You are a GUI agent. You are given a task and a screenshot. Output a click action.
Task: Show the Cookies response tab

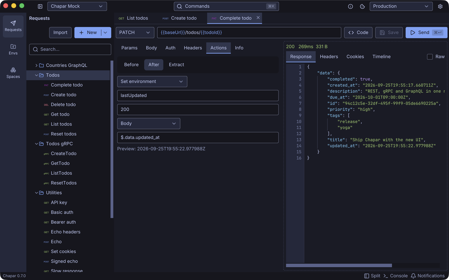355,57
